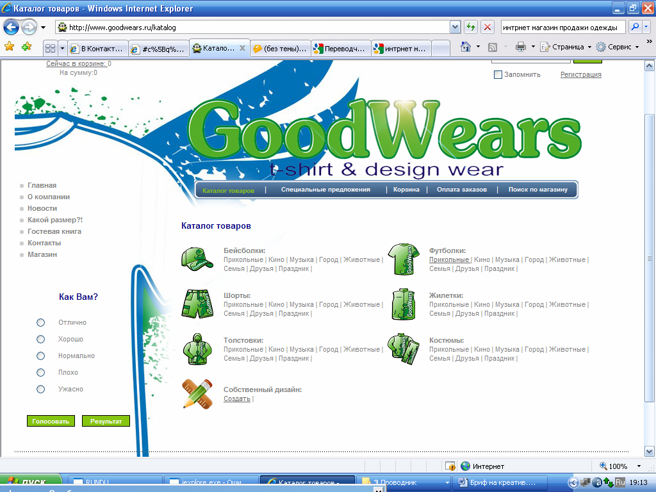Click the Голосовать vote button

click(x=51, y=421)
